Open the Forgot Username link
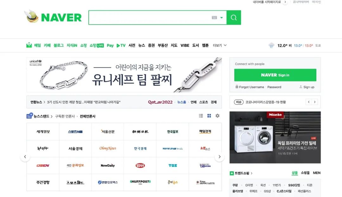The width and height of the screenshot is (342, 197). (x=251, y=87)
